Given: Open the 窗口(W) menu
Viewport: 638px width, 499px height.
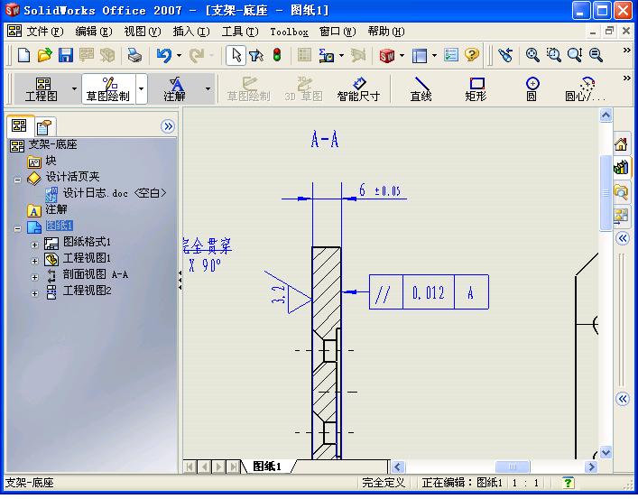Looking at the screenshot, I should 337,32.
